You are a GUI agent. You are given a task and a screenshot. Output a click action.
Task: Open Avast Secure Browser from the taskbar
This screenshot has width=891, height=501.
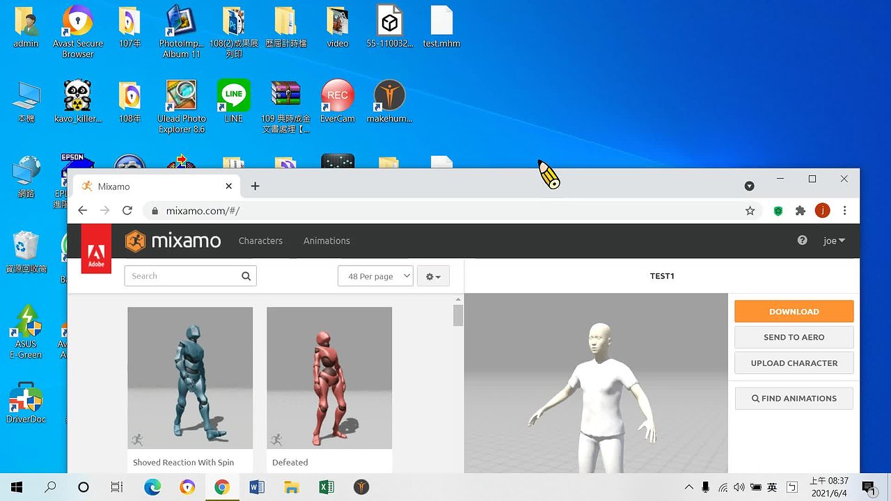tap(187, 487)
